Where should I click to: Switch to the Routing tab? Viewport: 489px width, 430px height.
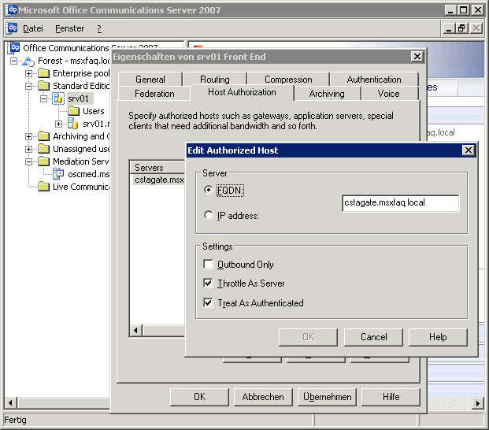tap(215, 80)
